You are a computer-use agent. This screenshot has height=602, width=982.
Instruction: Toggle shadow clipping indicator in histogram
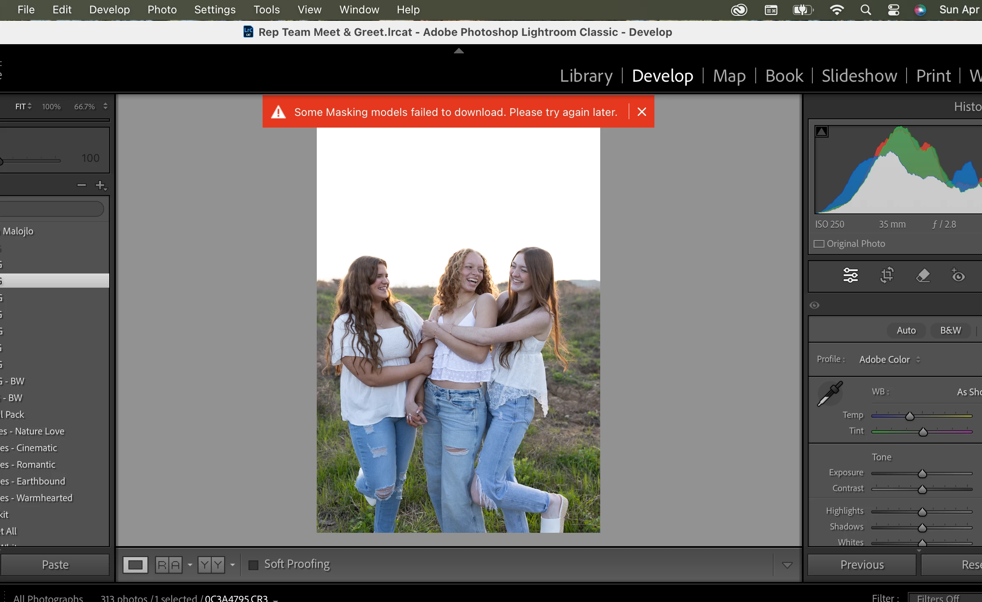(822, 132)
